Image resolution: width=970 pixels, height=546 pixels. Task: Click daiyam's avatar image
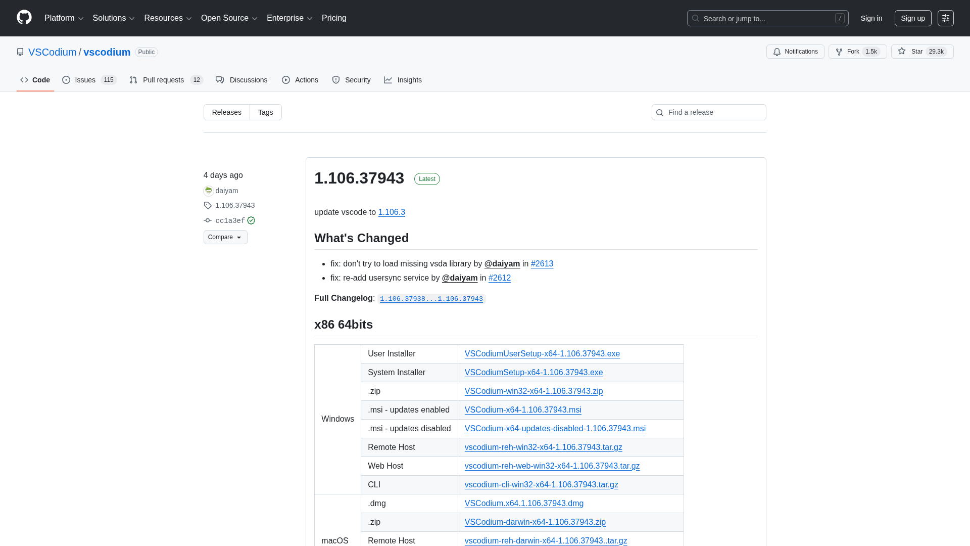(x=208, y=191)
